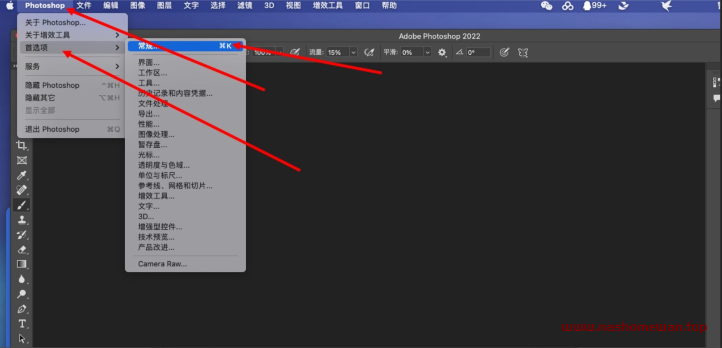This screenshot has width=722, height=348.
Task: Click the flow 15% value field
Action: click(337, 52)
